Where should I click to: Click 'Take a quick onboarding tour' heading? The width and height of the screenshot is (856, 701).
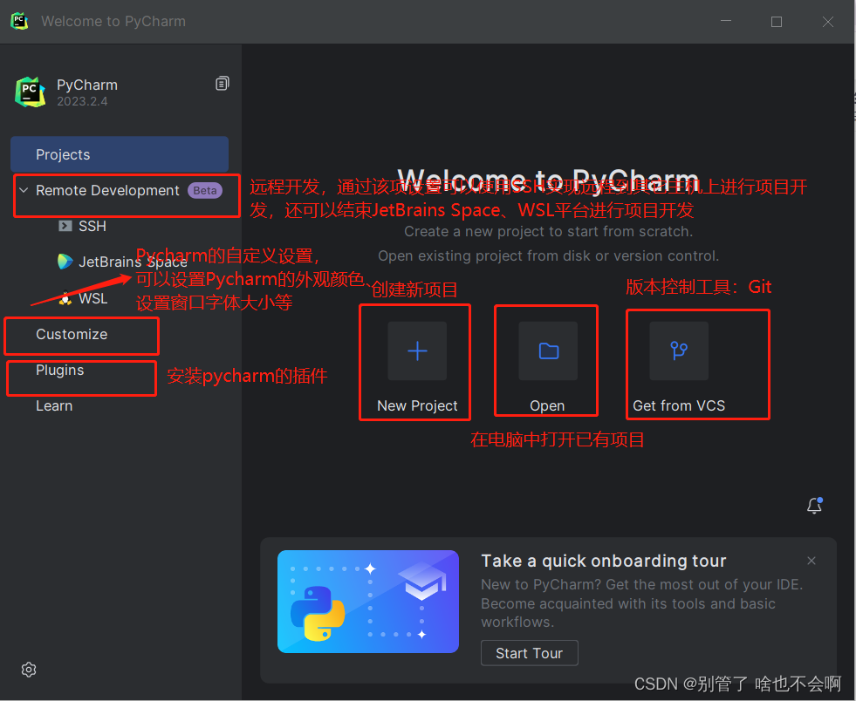[604, 561]
